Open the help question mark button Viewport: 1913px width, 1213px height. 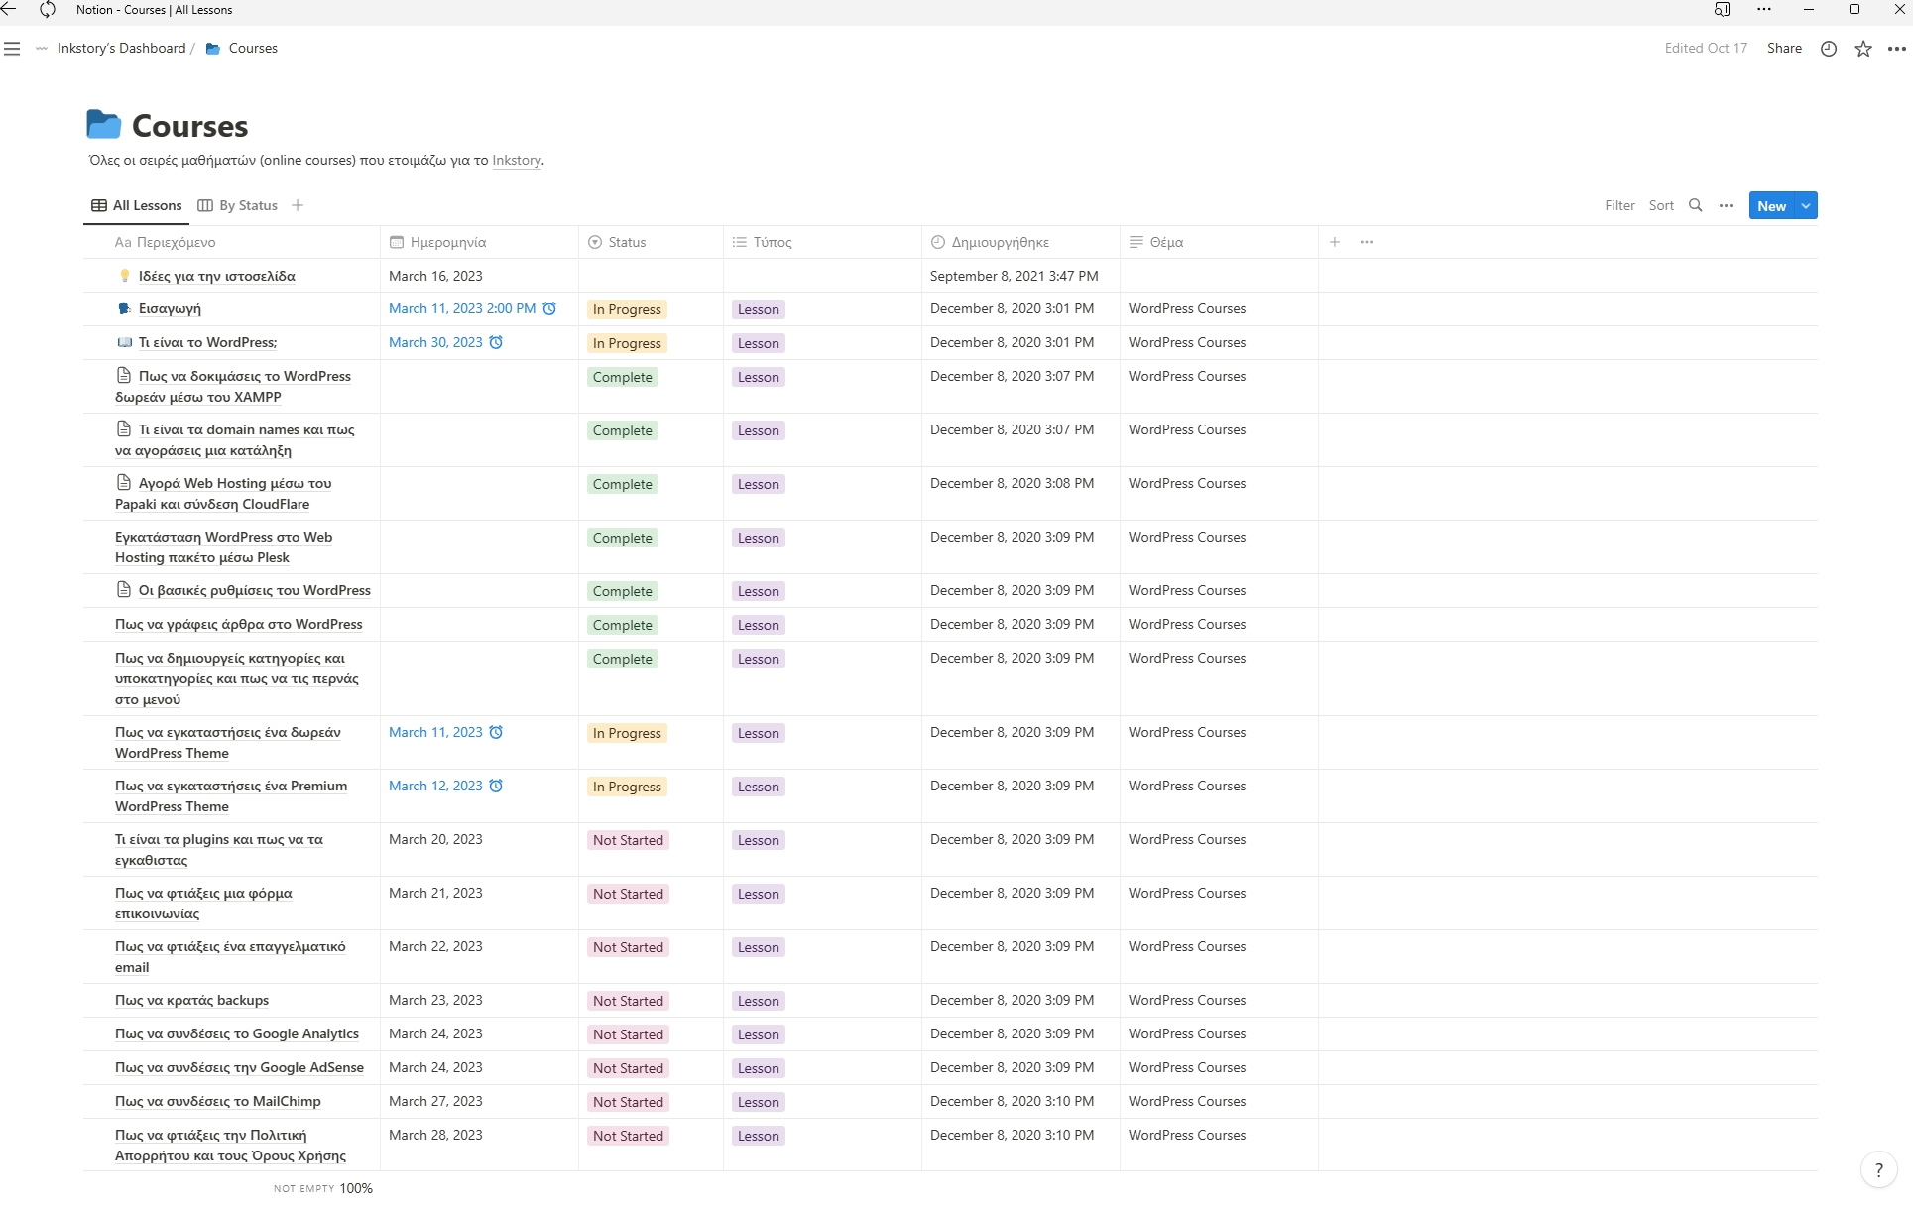pos(1878,1170)
